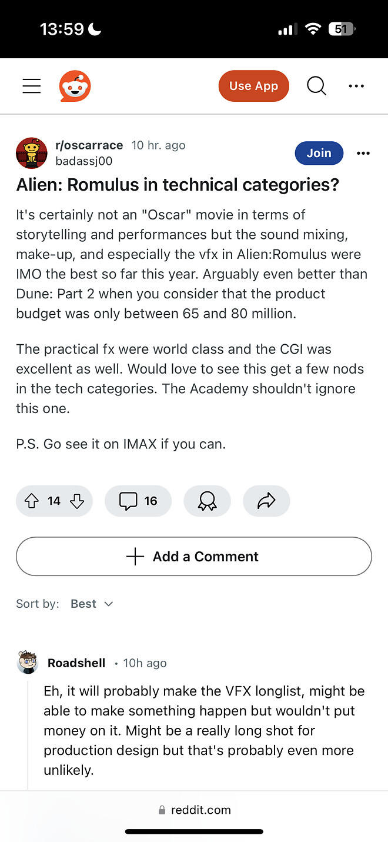This screenshot has width=388, height=842.
Task: Share the post via arrow icon
Action: [x=266, y=501]
